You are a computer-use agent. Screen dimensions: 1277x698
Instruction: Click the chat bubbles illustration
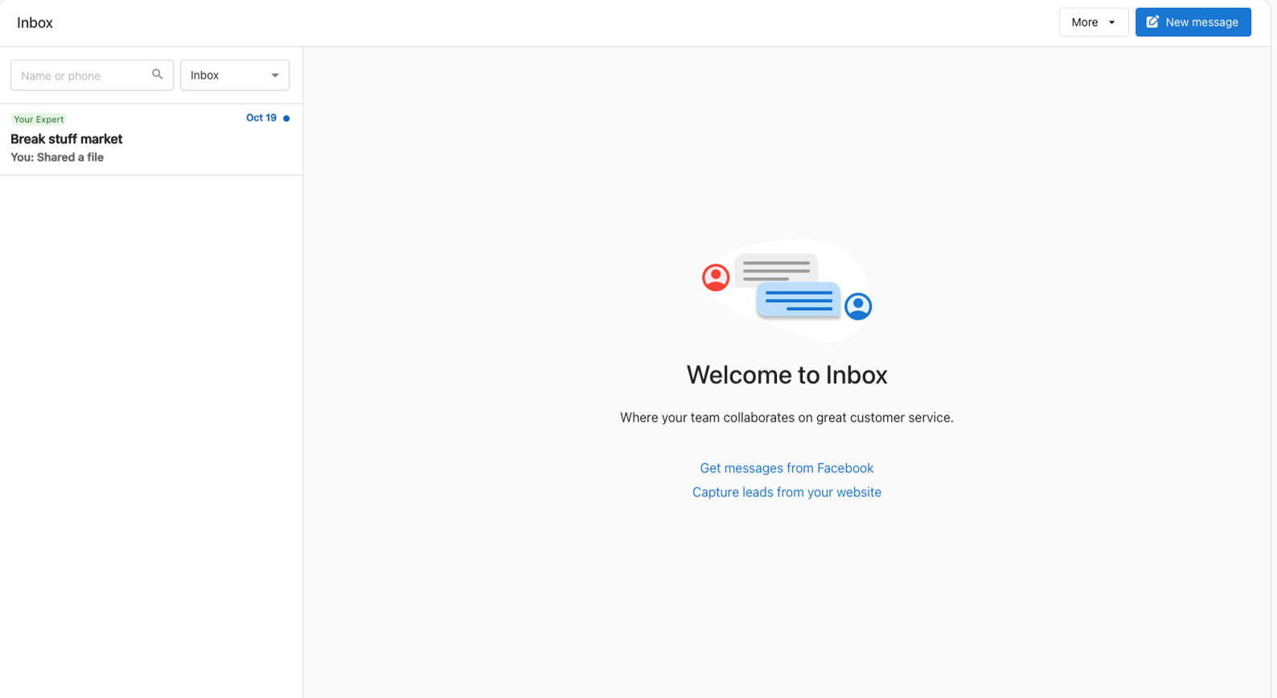coord(786,291)
